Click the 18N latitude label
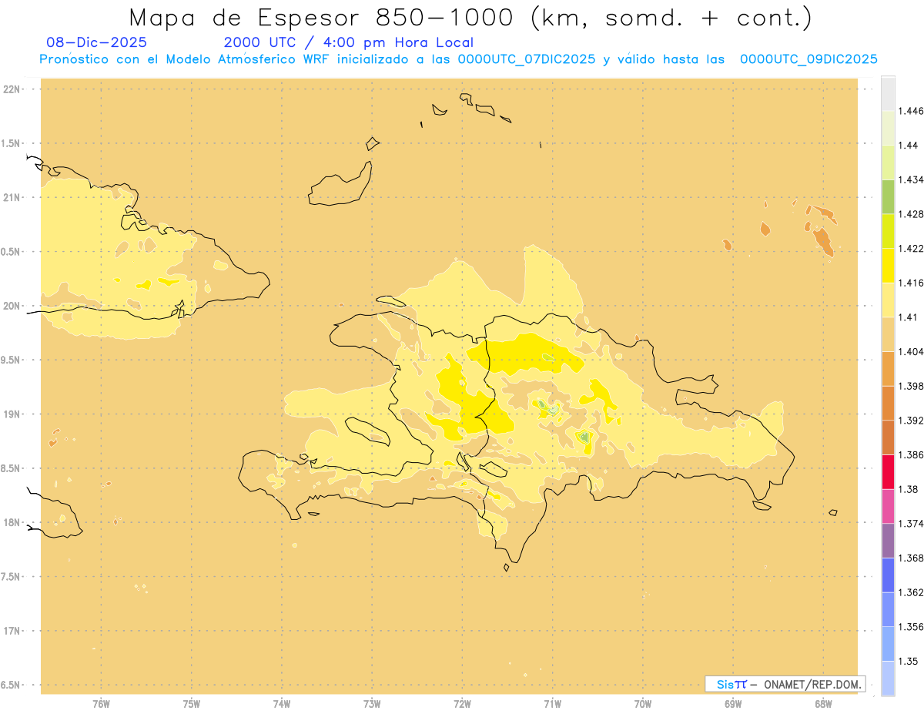The width and height of the screenshot is (924, 714). (12, 522)
